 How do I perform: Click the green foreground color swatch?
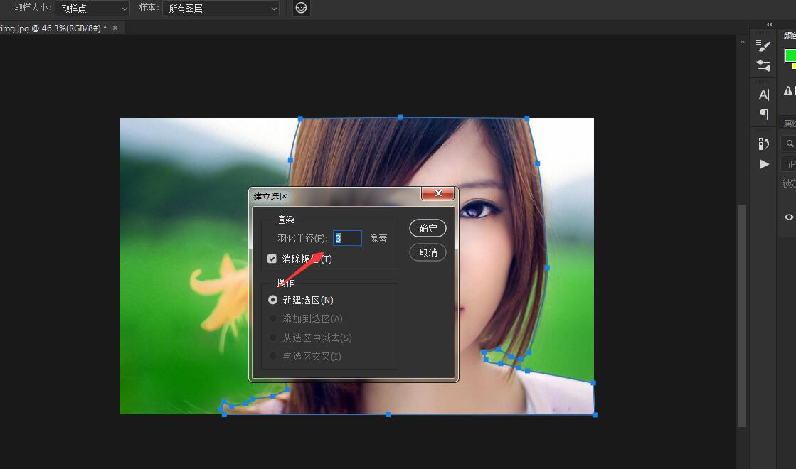coord(790,55)
